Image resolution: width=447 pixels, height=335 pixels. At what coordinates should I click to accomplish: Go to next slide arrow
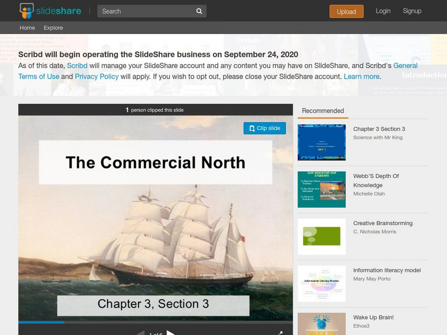[170, 333]
